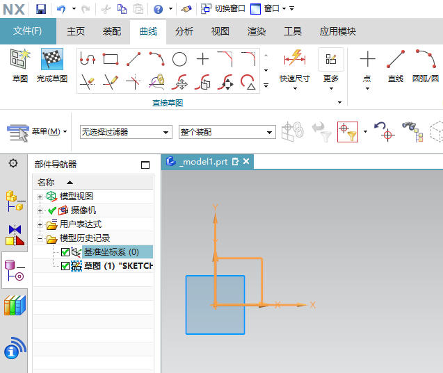Screen dimensions: 443x373
Task: Open the 整个装配 selection scope dropdown
Action: tap(227, 132)
